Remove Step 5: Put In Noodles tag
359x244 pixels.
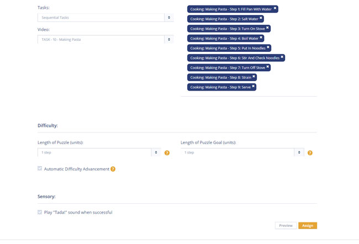(x=268, y=47)
